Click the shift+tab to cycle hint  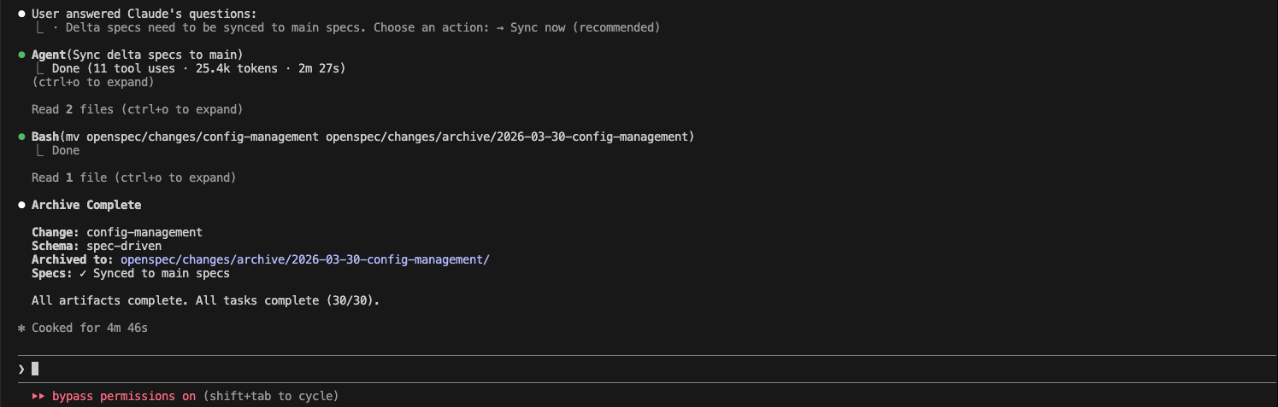point(271,396)
